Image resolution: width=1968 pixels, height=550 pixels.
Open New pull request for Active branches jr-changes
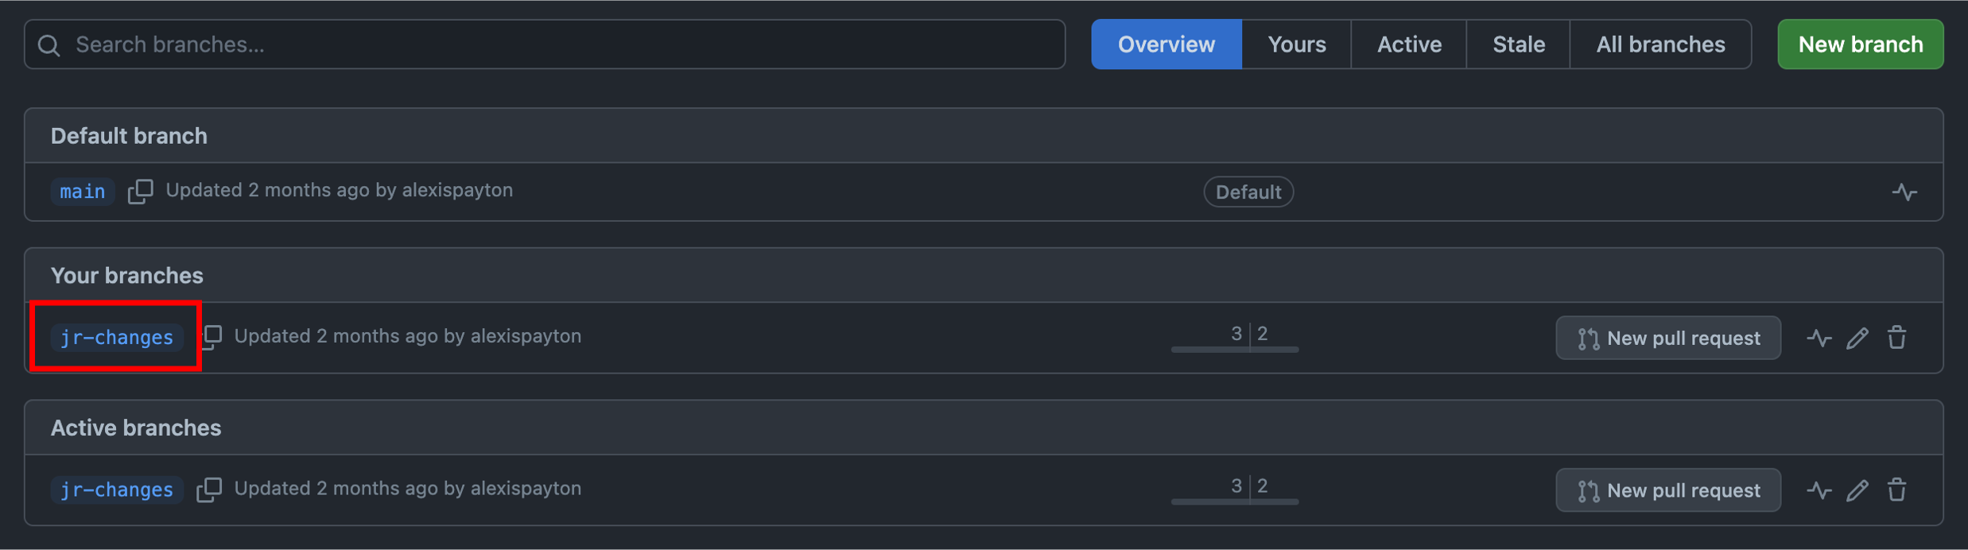1668,490
